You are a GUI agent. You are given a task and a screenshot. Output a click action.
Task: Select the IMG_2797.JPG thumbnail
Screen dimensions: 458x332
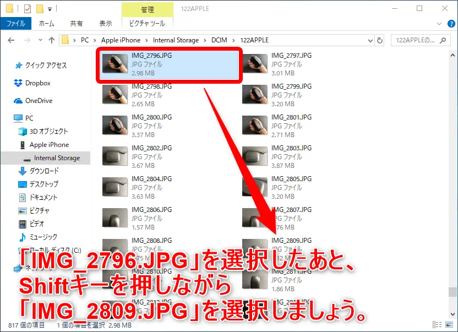255,63
